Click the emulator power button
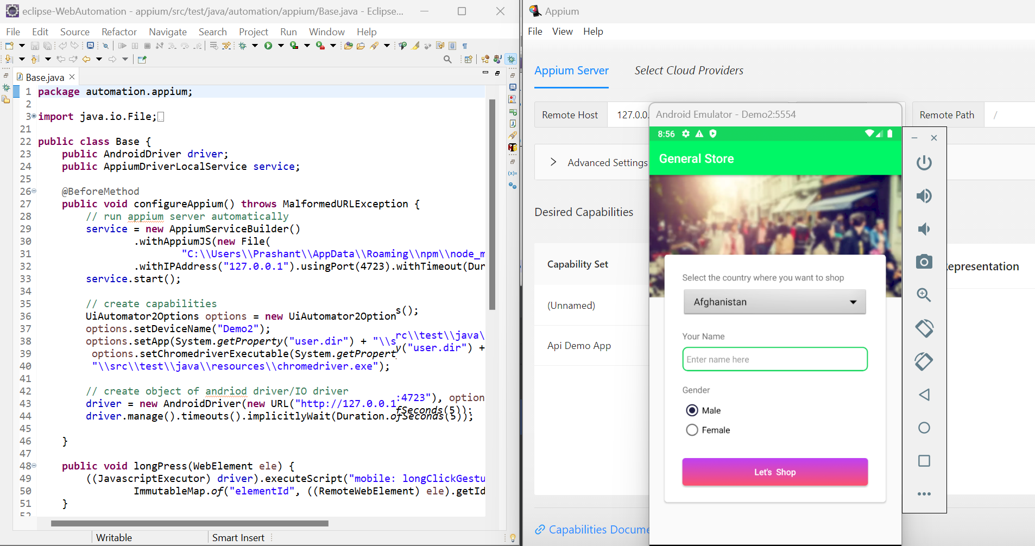 (x=924, y=162)
